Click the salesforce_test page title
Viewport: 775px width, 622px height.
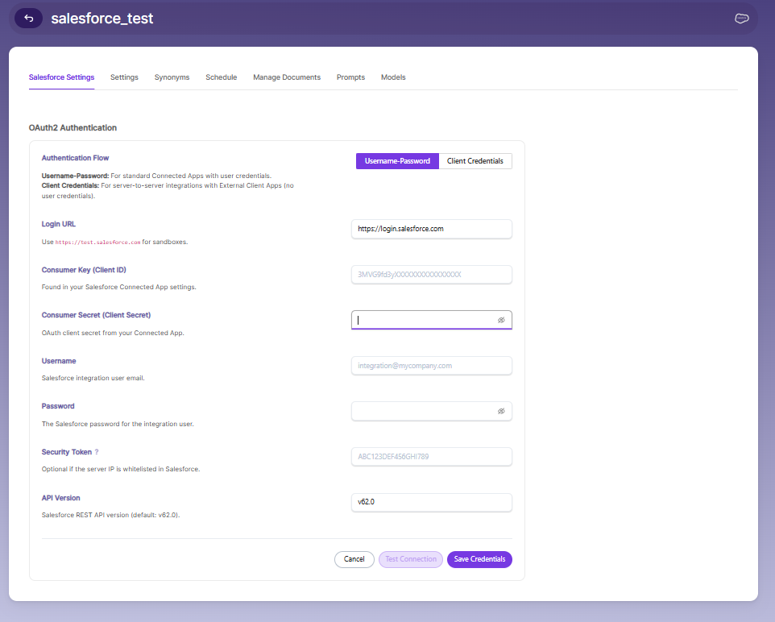(102, 19)
